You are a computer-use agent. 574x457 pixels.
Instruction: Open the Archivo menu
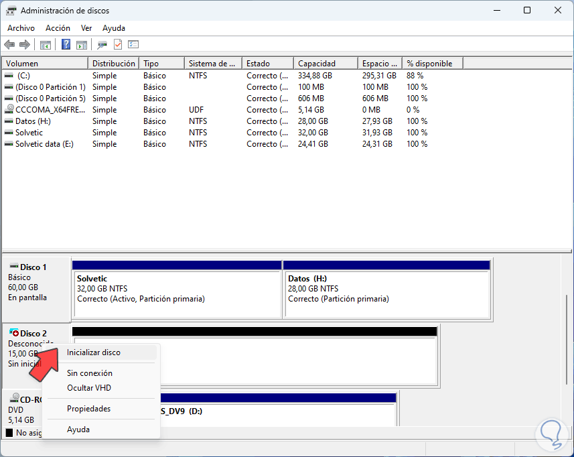[21, 28]
